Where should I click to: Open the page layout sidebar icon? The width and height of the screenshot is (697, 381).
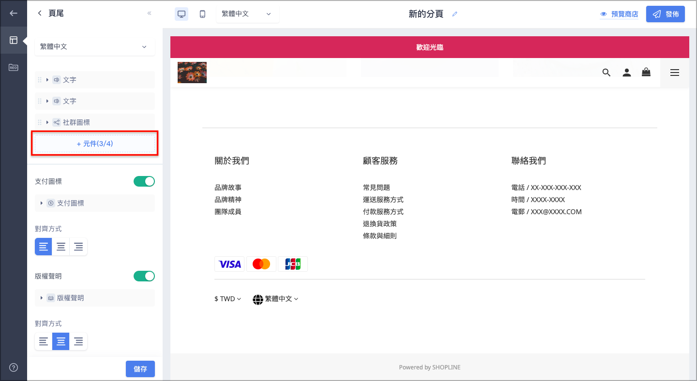[x=14, y=40]
